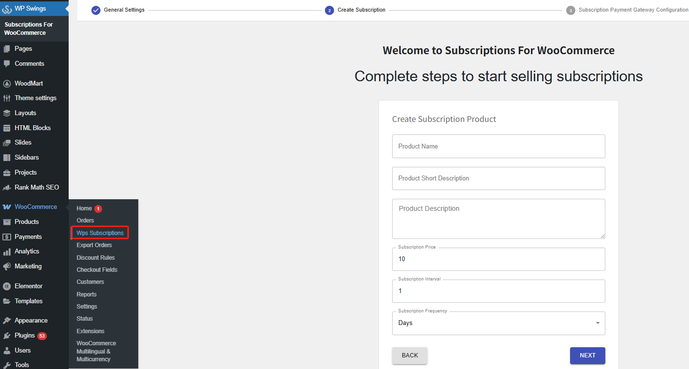
Task: Select the Create Subscription step
Action: (x=361, y=10)
